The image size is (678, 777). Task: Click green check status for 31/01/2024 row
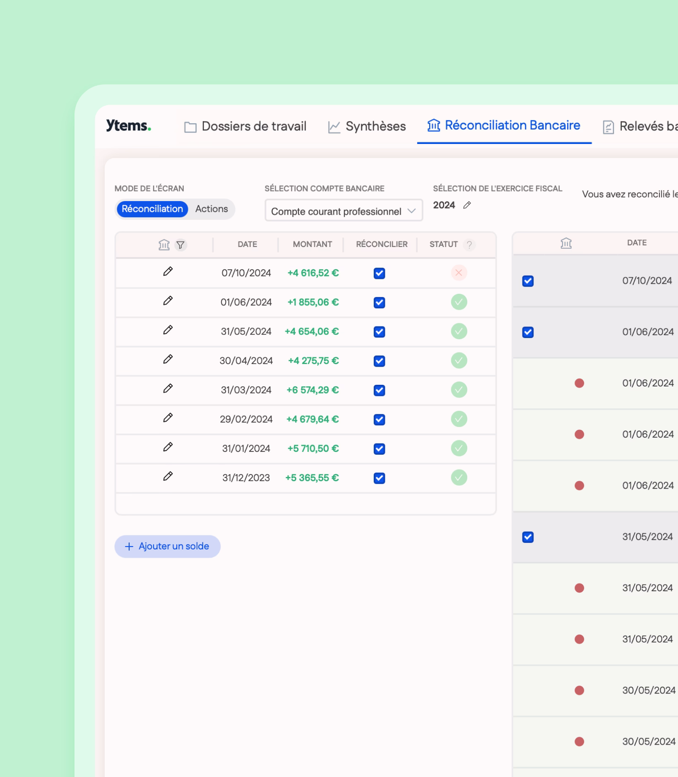click(459, 448)
